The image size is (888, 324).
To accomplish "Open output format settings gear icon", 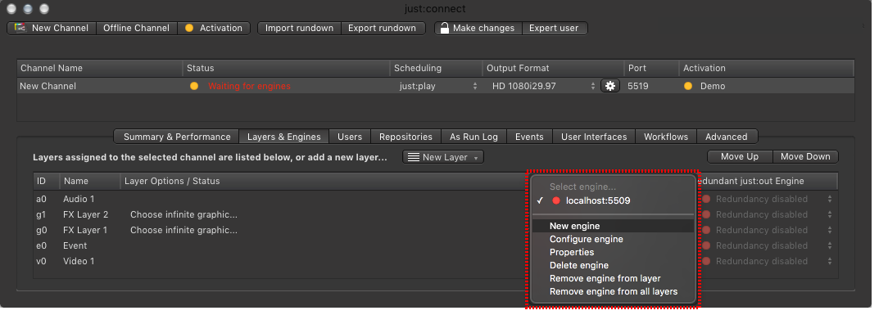I will click(x=610, y=86).
